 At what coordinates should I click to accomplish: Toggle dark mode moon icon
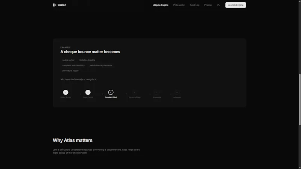point(219,5)
